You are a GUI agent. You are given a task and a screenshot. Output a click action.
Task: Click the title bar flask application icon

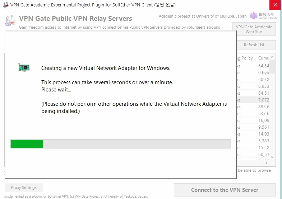(6, 5)
